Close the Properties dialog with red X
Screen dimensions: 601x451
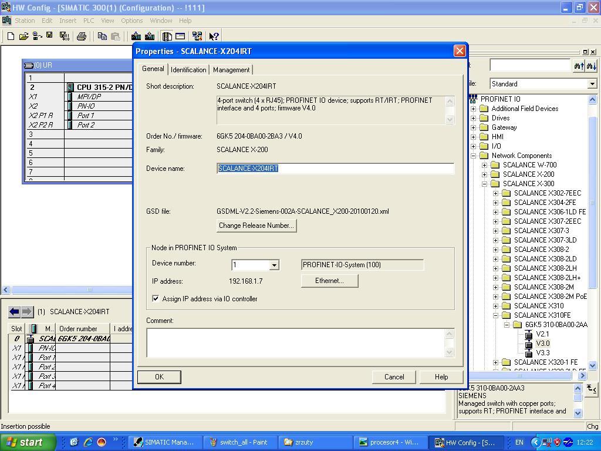coord(460,51)
